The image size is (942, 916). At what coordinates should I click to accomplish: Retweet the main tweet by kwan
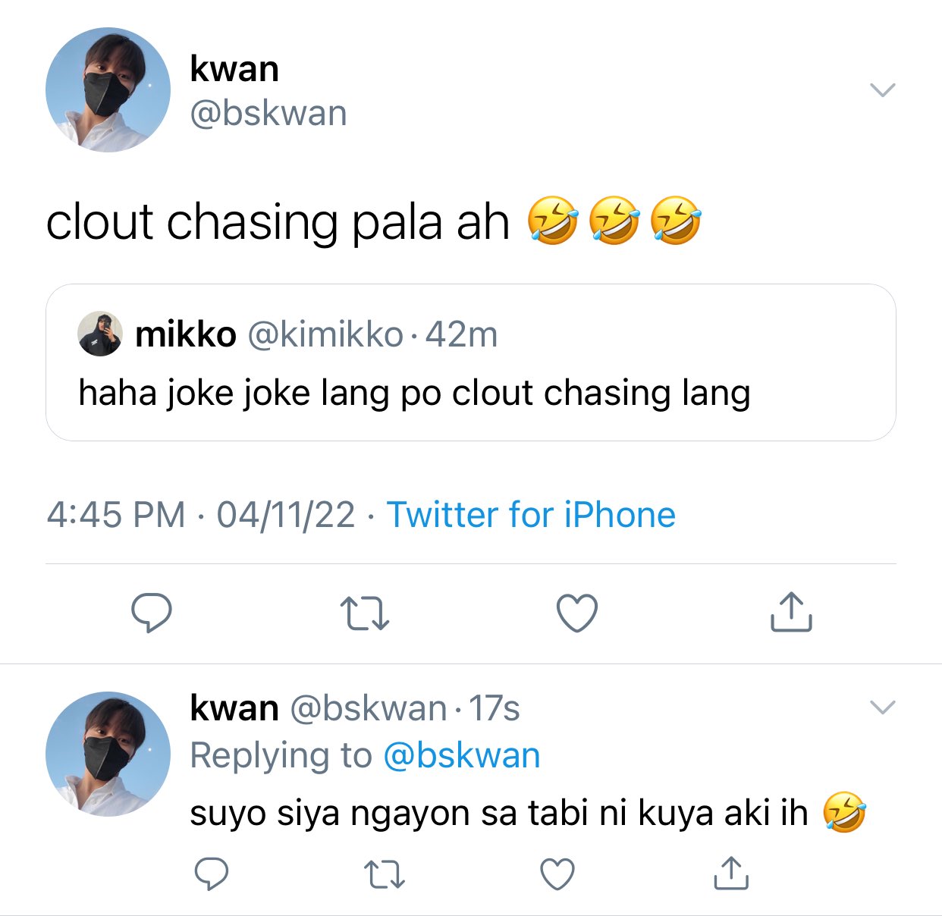pos(365,613)
